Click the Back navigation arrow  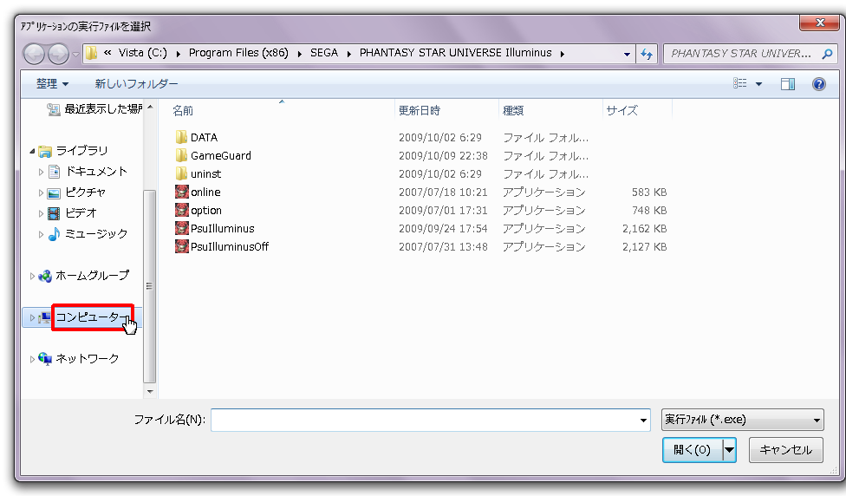pyautogui.click(x=34, y=54)
